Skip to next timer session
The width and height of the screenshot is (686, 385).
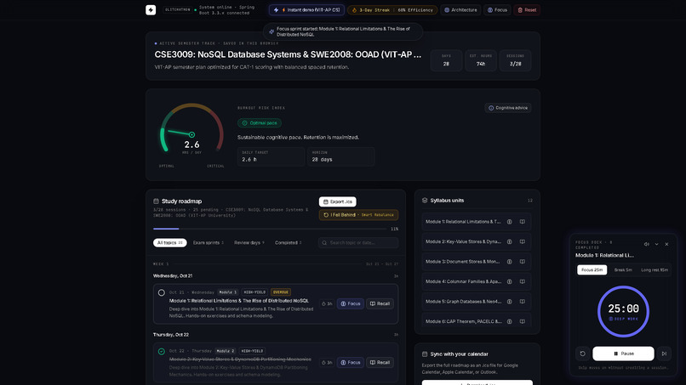(664, 354)
